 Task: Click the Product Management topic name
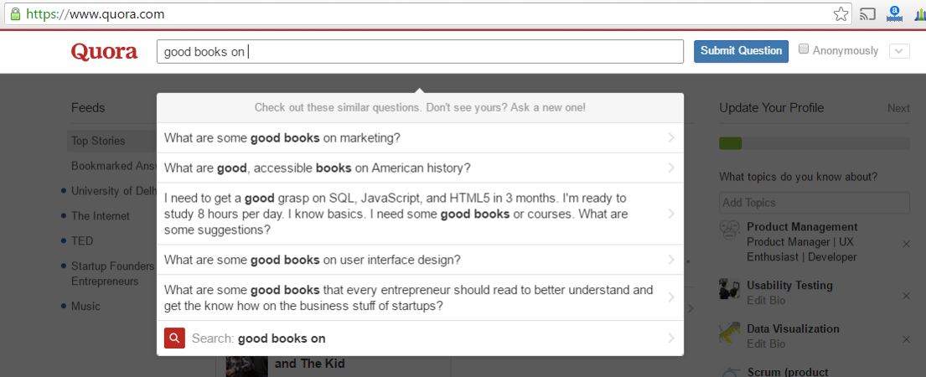click(802, 227)
